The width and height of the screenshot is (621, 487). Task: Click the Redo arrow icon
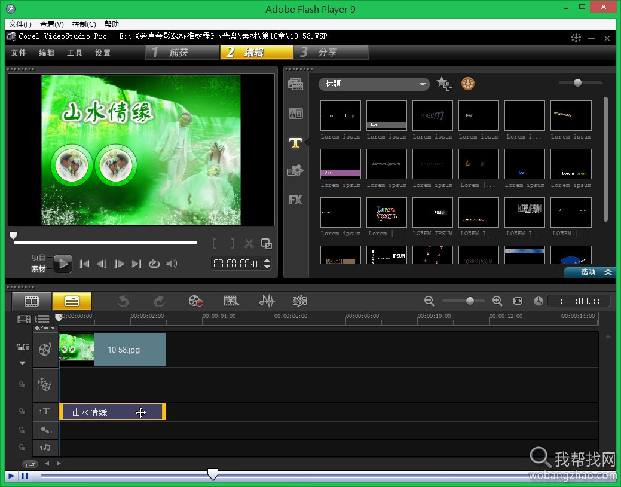pos(159,301)
